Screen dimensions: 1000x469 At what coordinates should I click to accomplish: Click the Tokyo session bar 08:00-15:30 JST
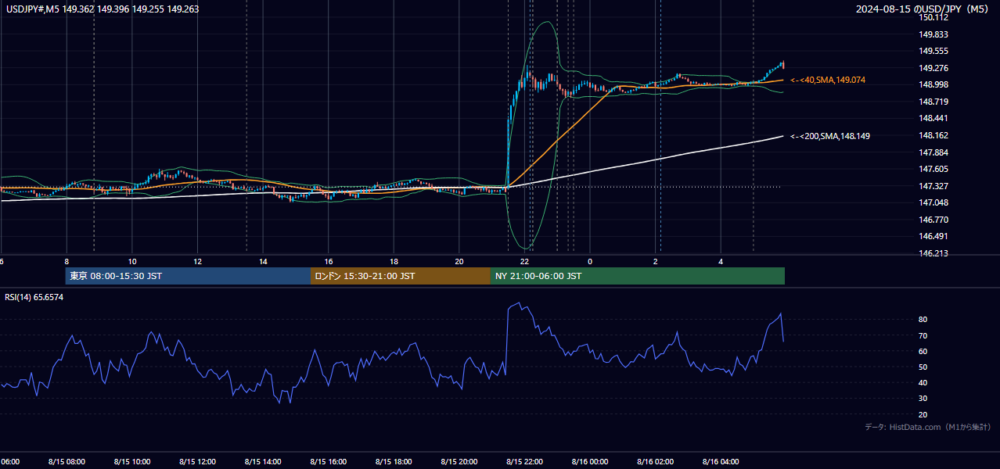[x=188, y=276]
